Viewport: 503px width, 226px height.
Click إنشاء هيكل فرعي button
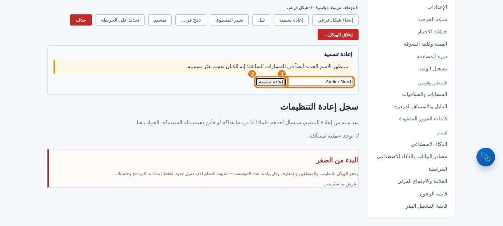[x=335, y=20]
